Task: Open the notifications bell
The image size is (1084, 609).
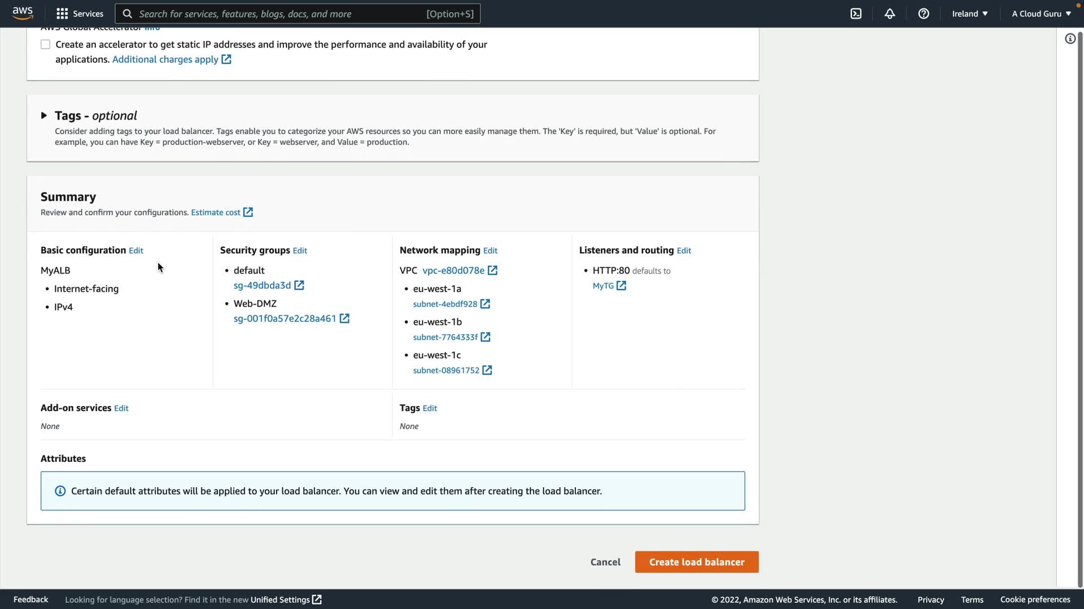Action: (890, 14)
